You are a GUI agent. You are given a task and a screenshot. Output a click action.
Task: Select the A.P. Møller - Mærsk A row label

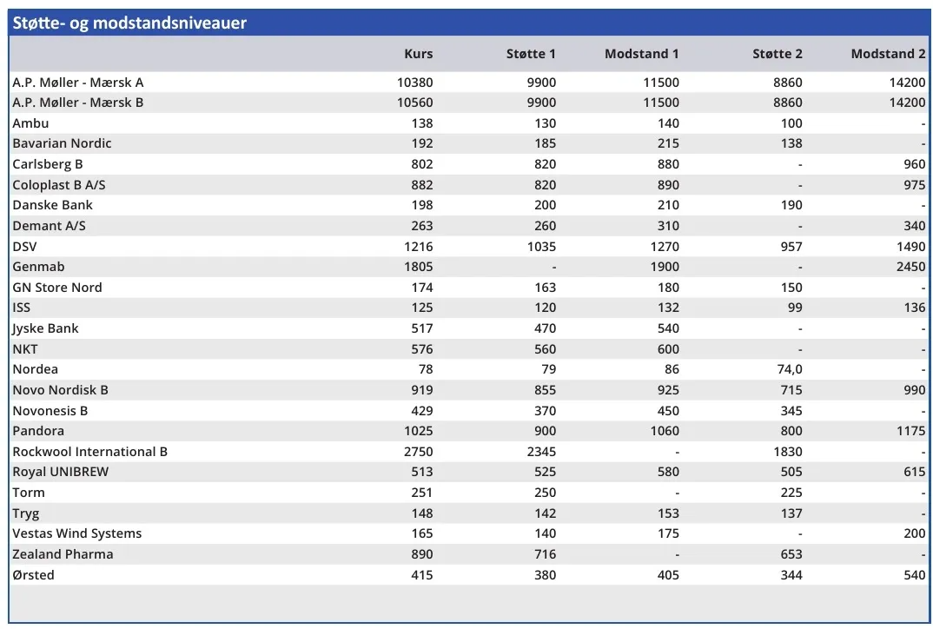(x=78, y=83)
